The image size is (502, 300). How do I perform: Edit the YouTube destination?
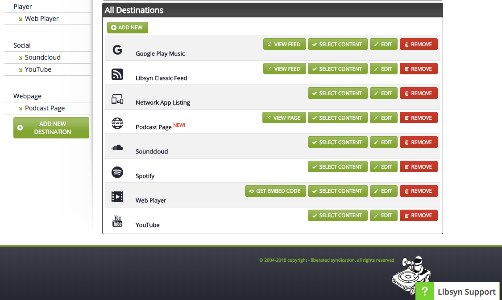click(x=384, y=215)
